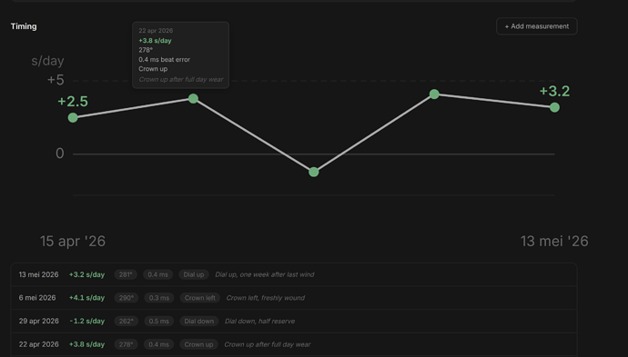628x357 pixels.
Task: Select the 13 mei chart data point
Action: pos(554,107)
